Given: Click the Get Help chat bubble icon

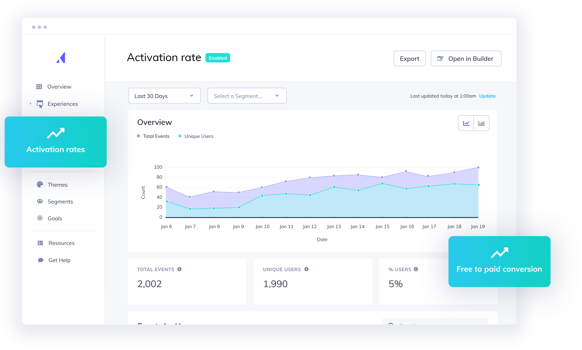Looking at the screenshot, I should coord(41,260).
